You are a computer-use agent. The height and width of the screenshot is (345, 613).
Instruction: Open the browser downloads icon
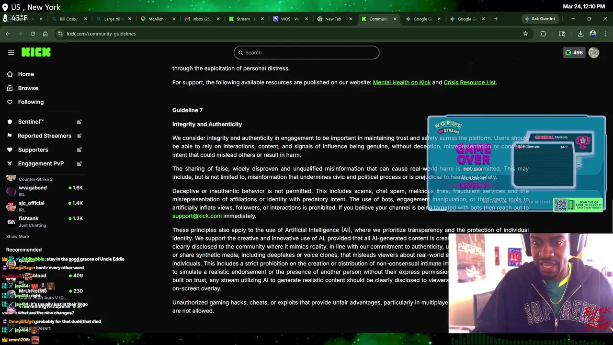[580, 34]
